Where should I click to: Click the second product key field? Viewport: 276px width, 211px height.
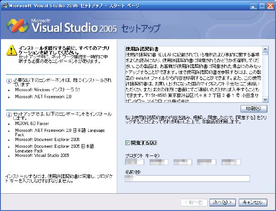(x=159, y=162)
